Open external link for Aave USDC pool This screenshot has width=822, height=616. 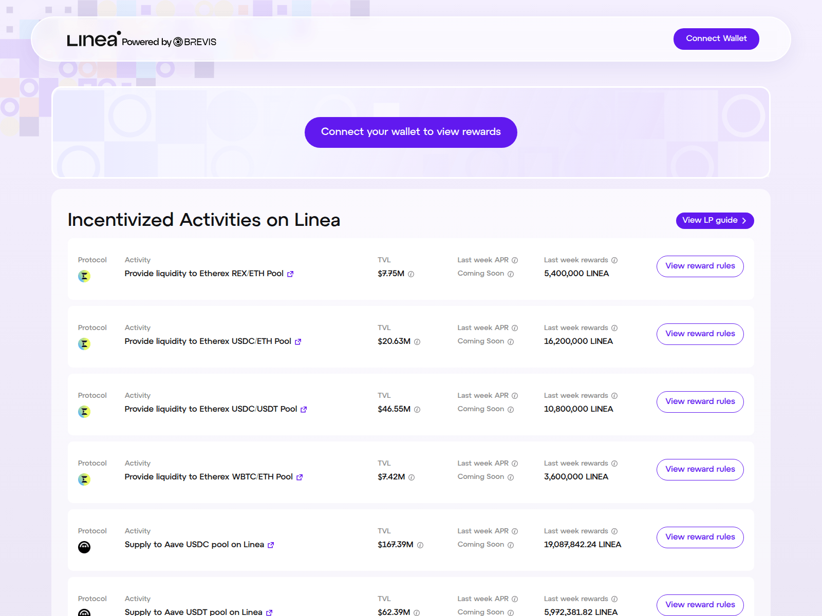pyautogui.click(x=271, y=545)
